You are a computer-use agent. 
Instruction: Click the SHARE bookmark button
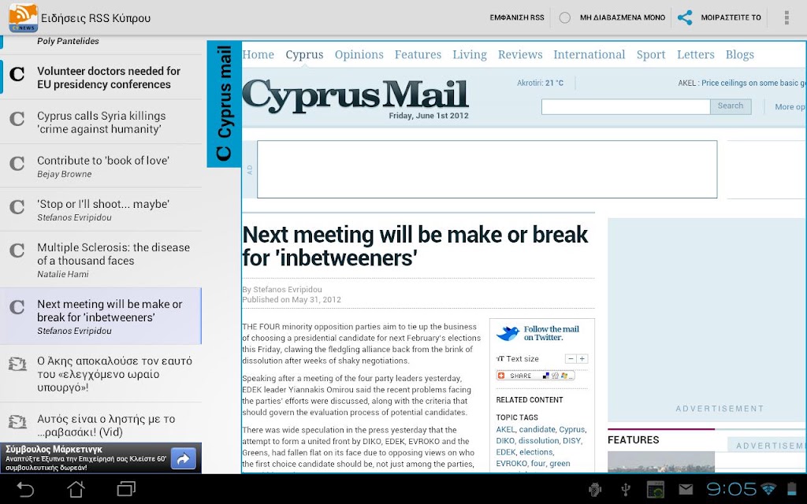535,376
